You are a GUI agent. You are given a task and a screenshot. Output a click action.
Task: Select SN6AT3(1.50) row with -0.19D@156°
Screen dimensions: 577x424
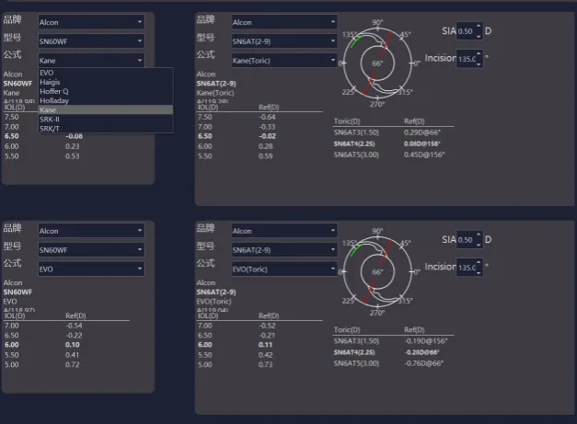(x=388, y=340)
